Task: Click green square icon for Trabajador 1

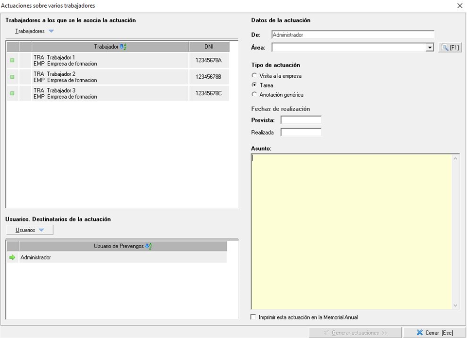Action: point(12,60)
